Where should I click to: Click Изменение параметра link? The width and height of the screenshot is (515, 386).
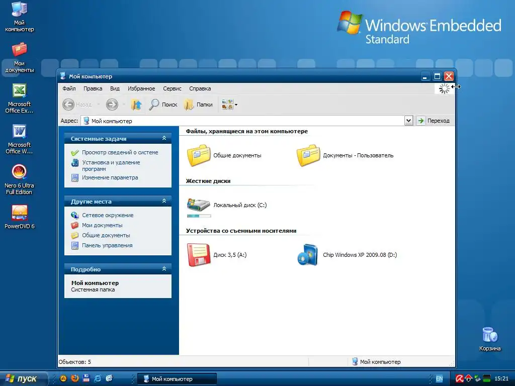(x=110, y=177)
